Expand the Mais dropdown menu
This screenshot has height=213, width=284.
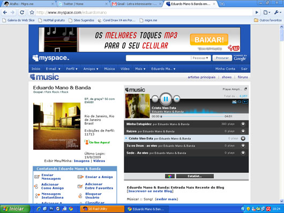click(x=140, y=69)
